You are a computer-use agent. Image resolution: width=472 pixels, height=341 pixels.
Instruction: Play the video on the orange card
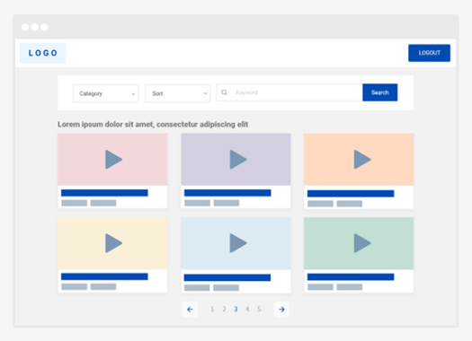point(361,160)
